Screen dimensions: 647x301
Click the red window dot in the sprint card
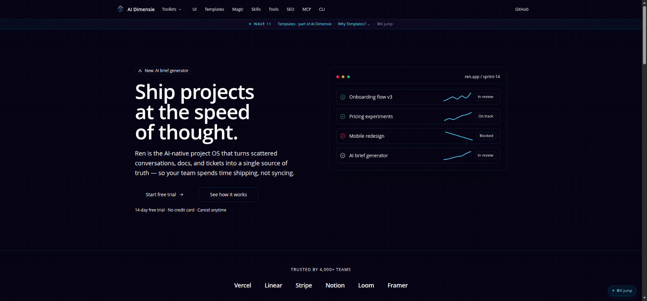pyautogui.click(x=338, y=77)
